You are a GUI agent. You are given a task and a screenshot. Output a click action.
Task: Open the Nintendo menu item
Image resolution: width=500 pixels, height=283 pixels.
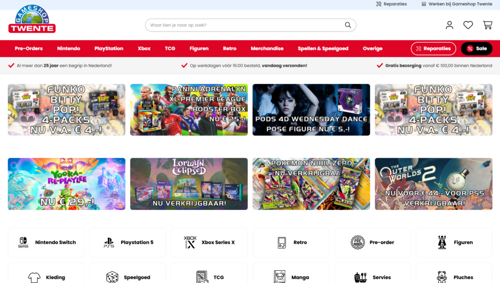coord(68,49)
